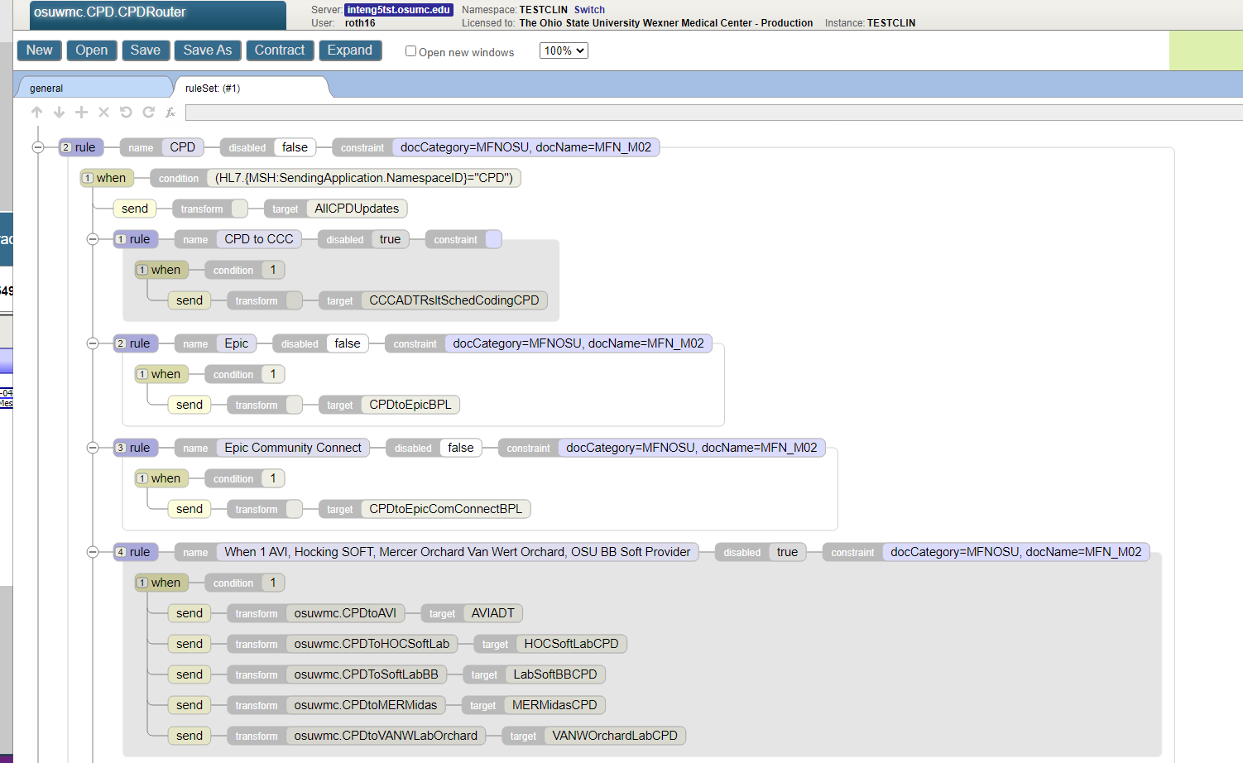Image resolution: width=1243 pixels, height=763 pixels.
Task: Select the '1 rule' CPD to CCC node
Action: pos(135,239)
